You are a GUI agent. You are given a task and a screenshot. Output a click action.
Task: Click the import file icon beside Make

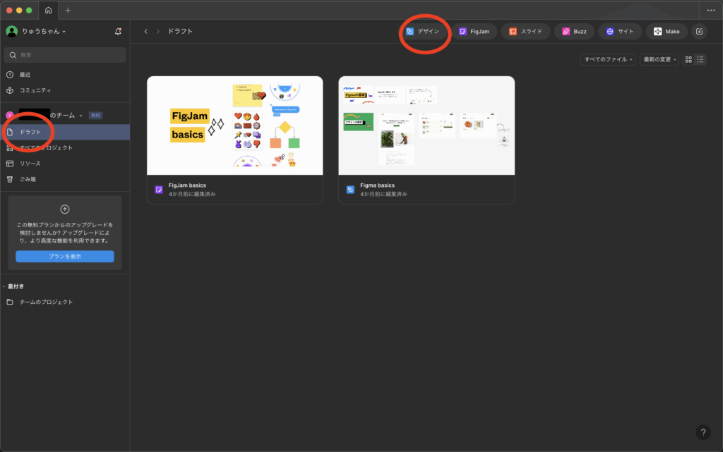698,31
